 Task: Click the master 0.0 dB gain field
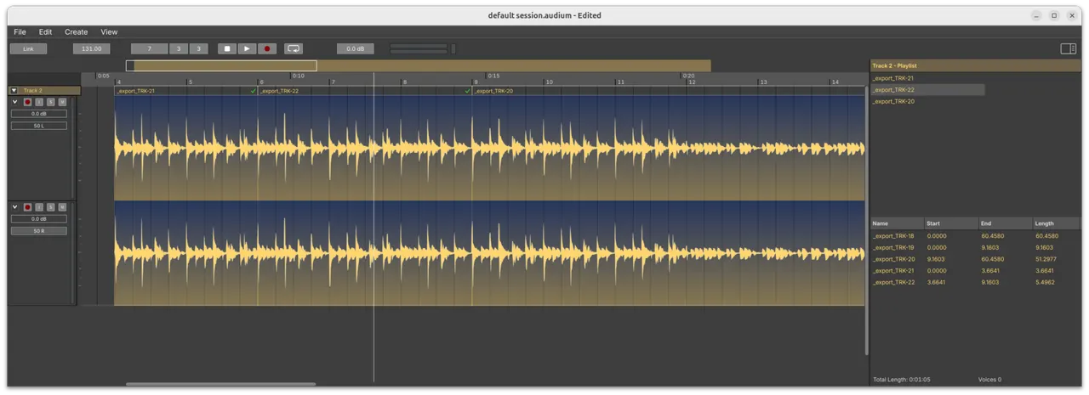coord(356,49)
